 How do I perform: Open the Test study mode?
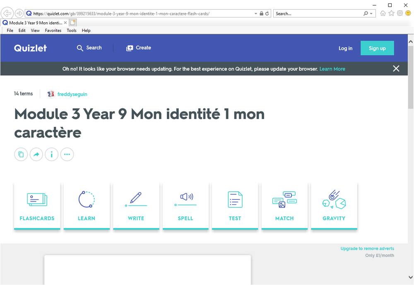pos(235,206)
